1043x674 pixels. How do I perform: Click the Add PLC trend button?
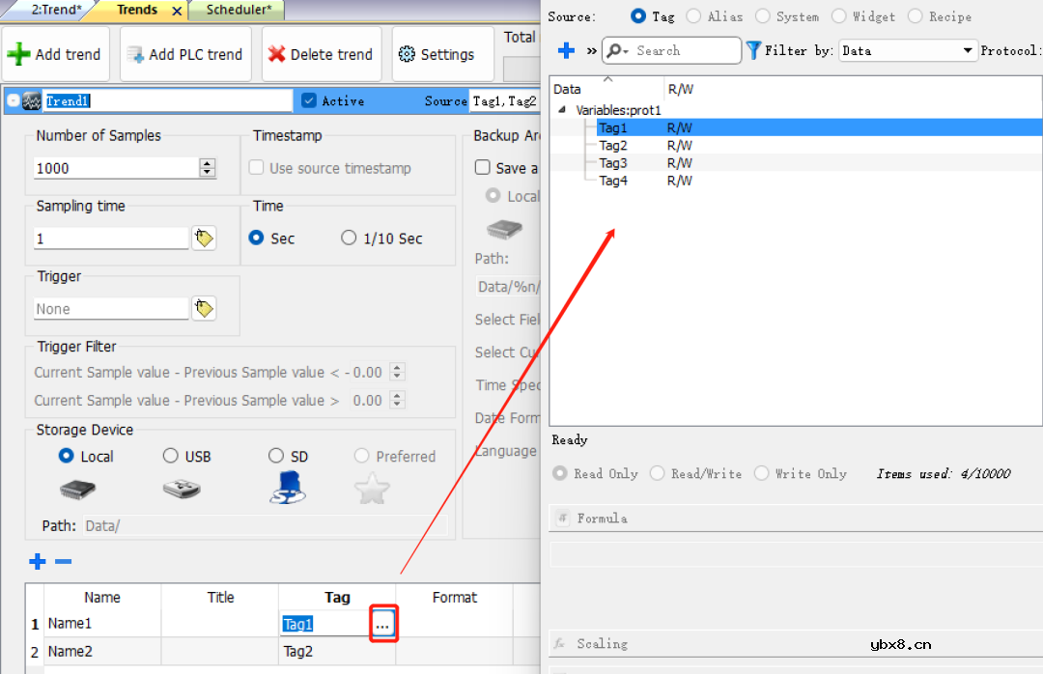184,54
